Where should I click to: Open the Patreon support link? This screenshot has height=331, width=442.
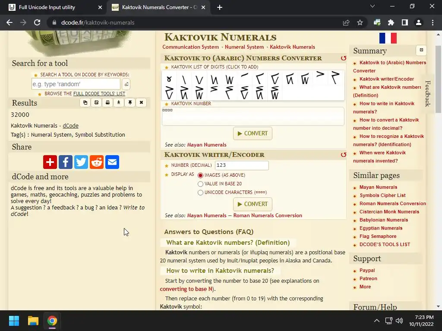coord(368,278)
